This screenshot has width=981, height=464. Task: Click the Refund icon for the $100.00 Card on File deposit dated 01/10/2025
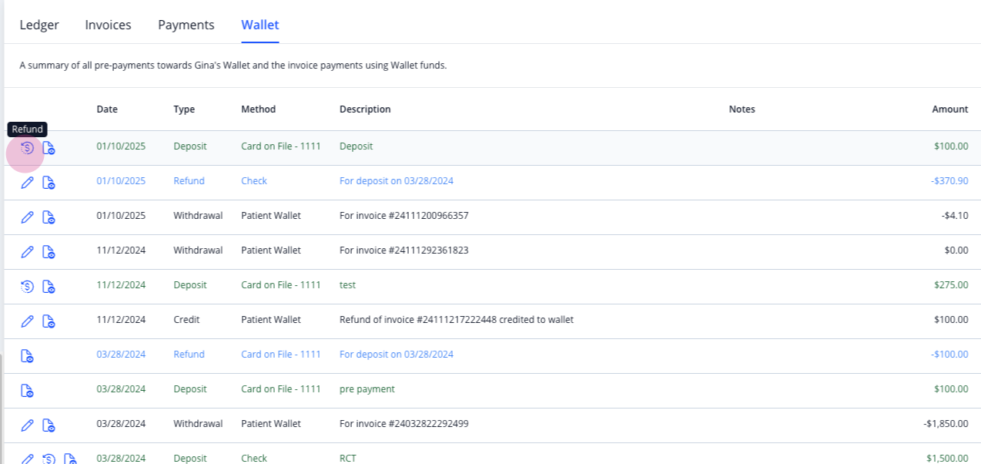tap(27, 148)
